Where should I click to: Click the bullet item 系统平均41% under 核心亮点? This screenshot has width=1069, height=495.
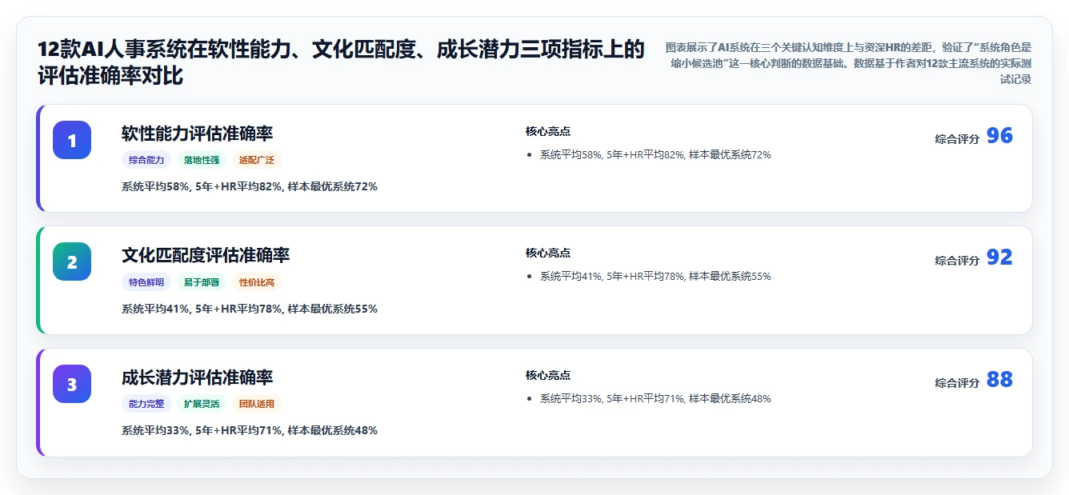click(655, 277)
